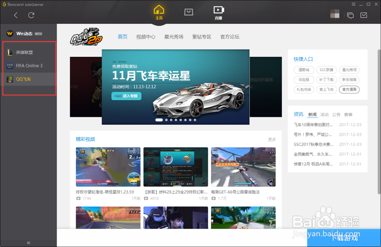Open the chat window icon
The height and width of the screenshot is (247, 381).
[351, 15]
